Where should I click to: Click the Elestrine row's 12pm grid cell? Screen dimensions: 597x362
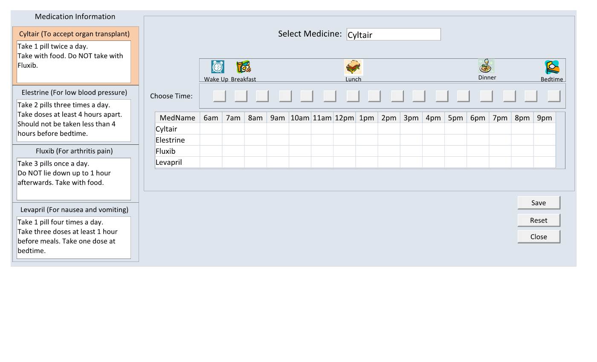pyautogui.click(x=344, y=140)
